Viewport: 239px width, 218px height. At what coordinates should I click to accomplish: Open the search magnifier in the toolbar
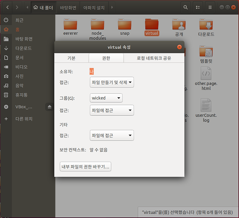185,7
